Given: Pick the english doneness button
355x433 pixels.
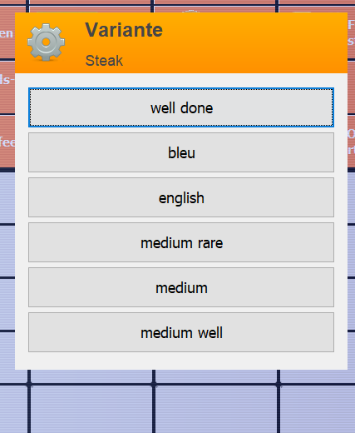Looking at the screenshot, I should click(181, 197).
